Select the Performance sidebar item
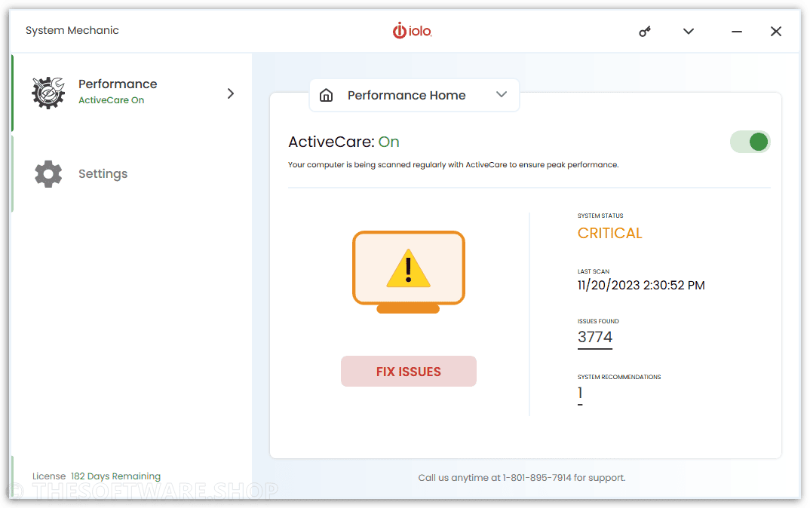Image resolution: width=810 pixels, height=508 pixels. click(x=132, y=93)
